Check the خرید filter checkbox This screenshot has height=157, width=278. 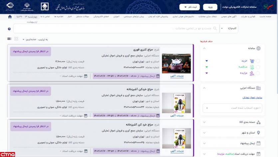258,61
